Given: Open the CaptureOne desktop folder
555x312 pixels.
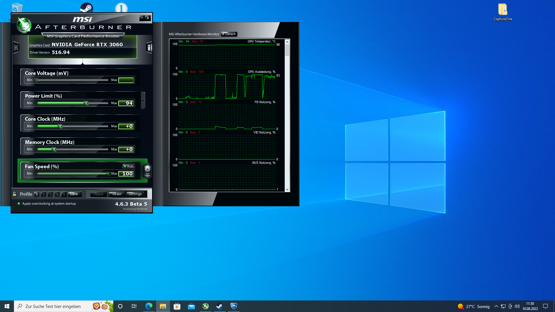Looking at the screenshot, I should coord(503,12).
